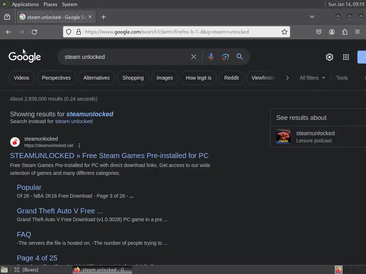Screen dimensions: 366x274
Task: Click the steamunlocked red lock favicon
Action: point(15,142)
